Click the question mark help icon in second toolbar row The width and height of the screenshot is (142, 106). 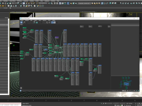(x=43, y=6)
